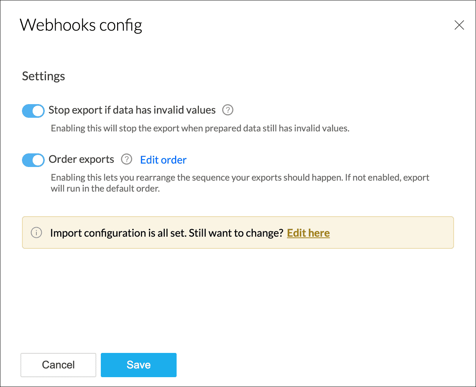This screenshot has height=387, width=476.
Task: Select the Settings section heading
Action: pyautogui.click(x=44, y=76)
